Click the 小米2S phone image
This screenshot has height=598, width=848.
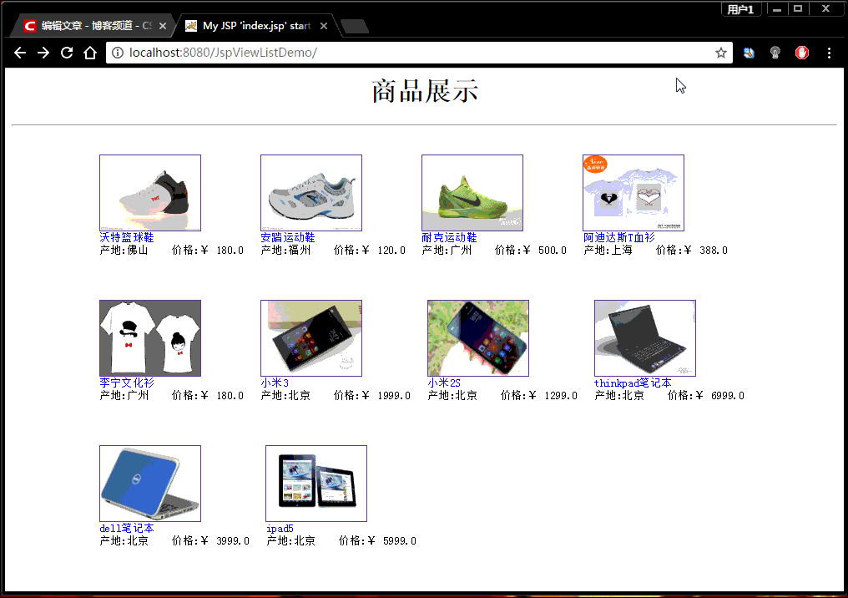coord(478,338)
